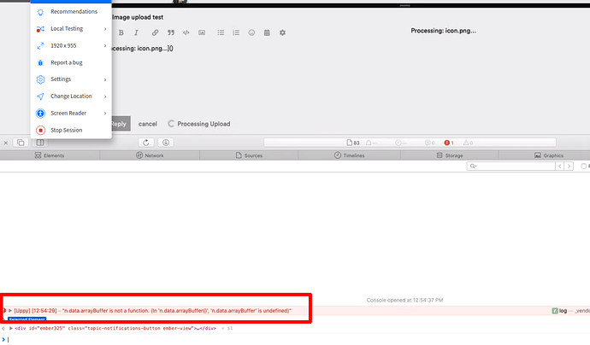Image resolution: width=590 pixels, height=345 pixels.
Task: Click the warnings count indicator
Action: 468,143
